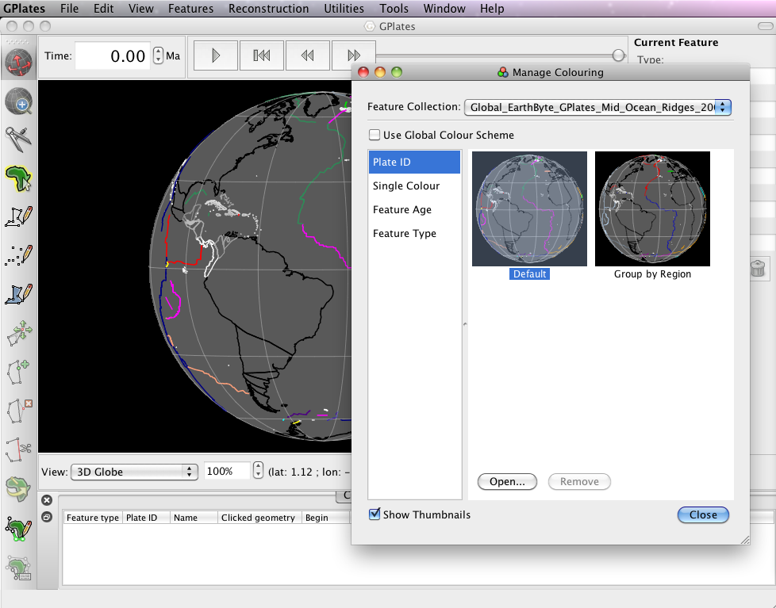Image resolution: width=776 pixels, height=608 pixels.
Task: Activate the Zoom In globe tool
Action: click(x=19, y=101)
